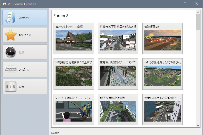Open the 車高瀬川改修シミュレーション thumbnail
Screen dimensions: 203x135
(x=118, y=76)
